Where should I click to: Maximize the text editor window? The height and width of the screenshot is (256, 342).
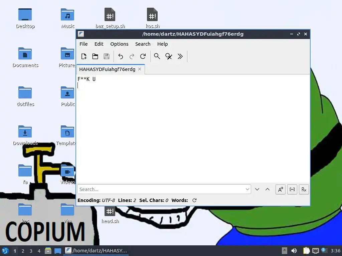[x=299, y=34]
